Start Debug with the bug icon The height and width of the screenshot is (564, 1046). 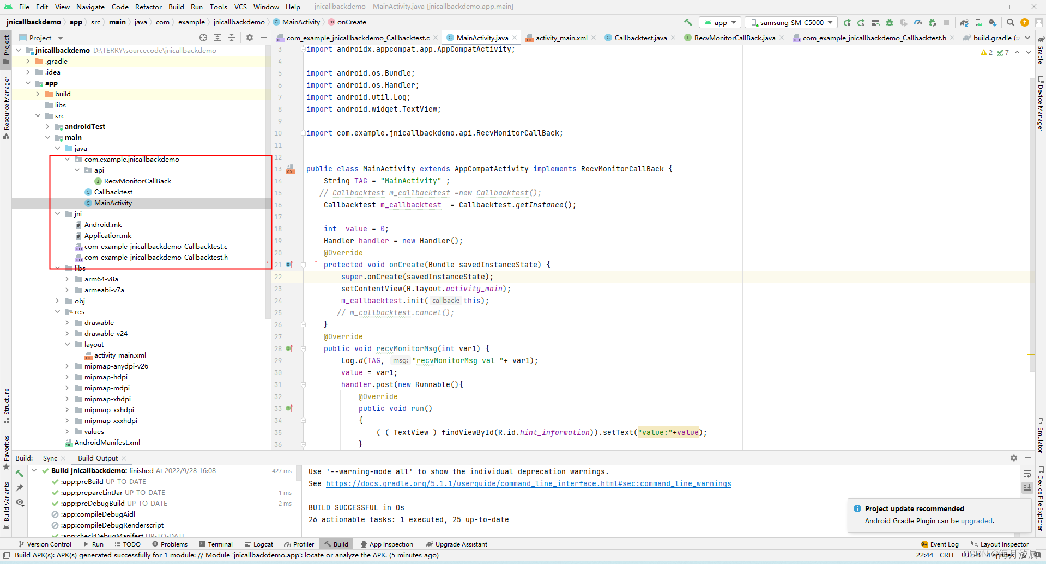(890, 22)
